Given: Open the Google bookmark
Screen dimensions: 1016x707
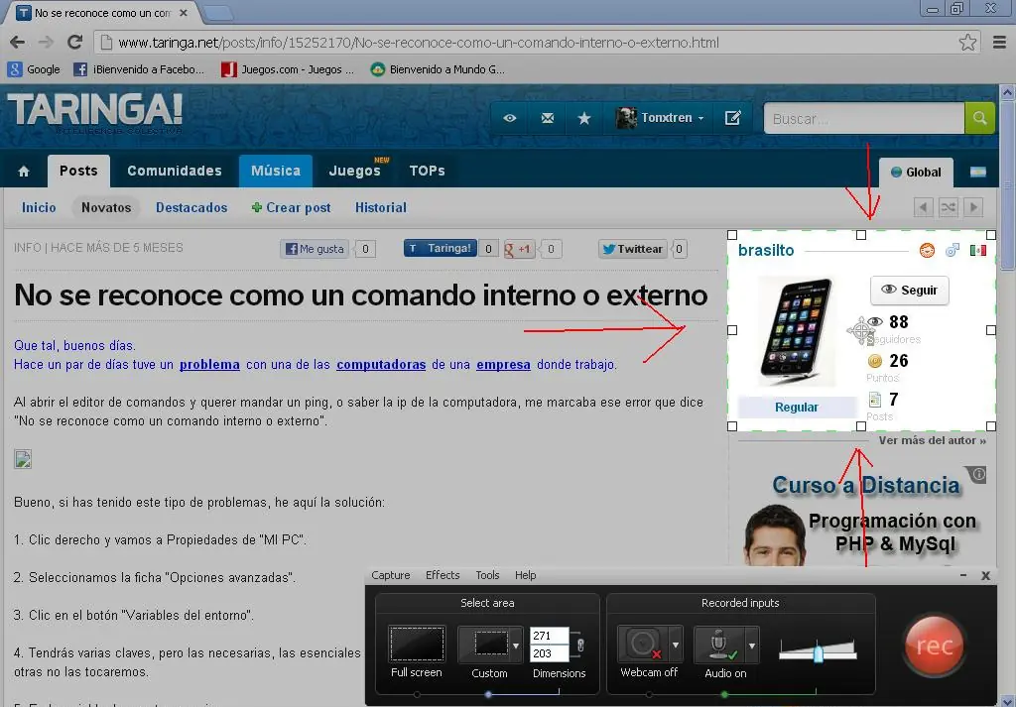Looking at the screenshot, I should click(34, 69).
